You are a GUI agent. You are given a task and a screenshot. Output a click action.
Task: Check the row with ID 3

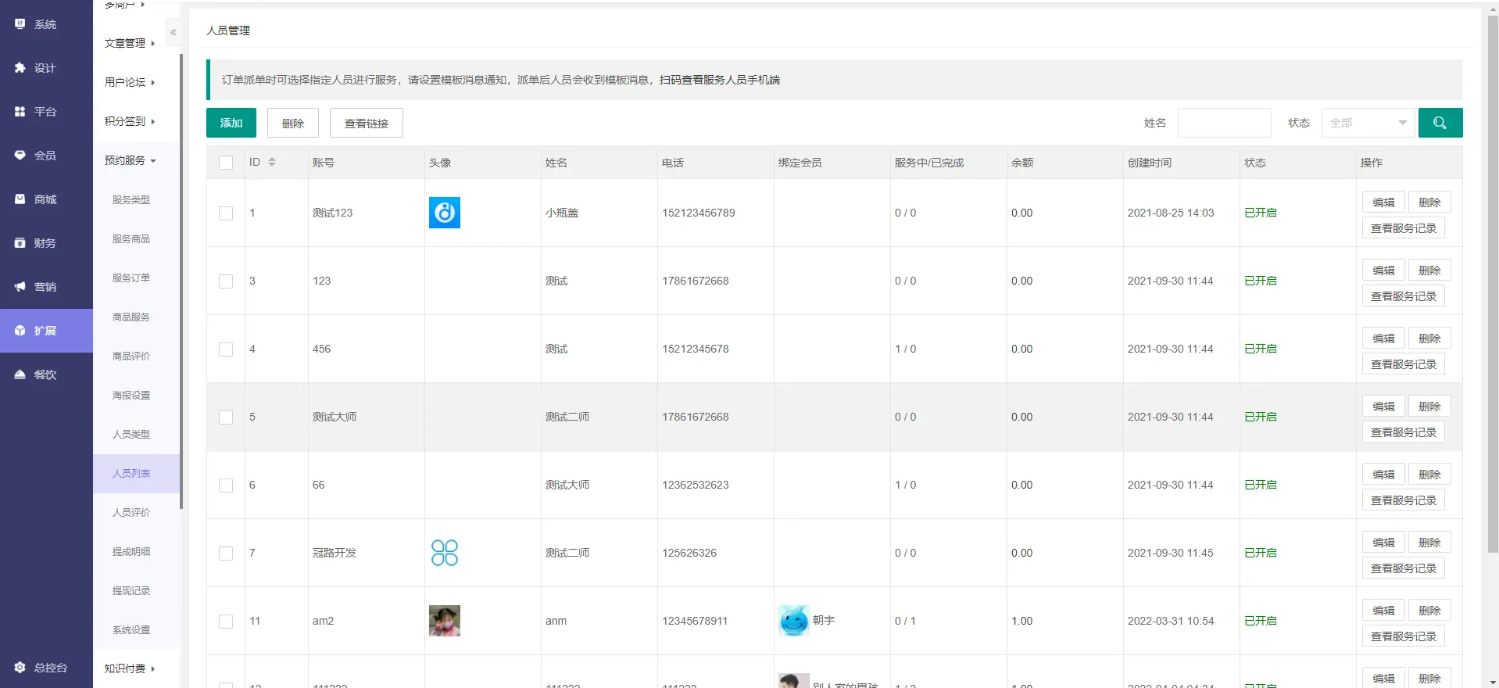226,281
